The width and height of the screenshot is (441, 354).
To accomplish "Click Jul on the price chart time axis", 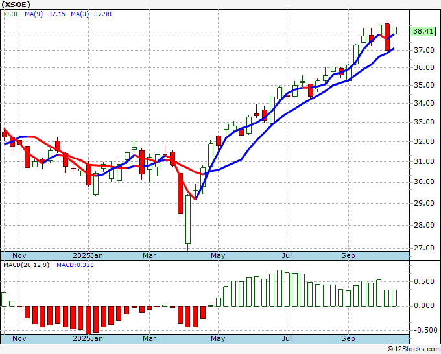I will [x=287, y=255].
